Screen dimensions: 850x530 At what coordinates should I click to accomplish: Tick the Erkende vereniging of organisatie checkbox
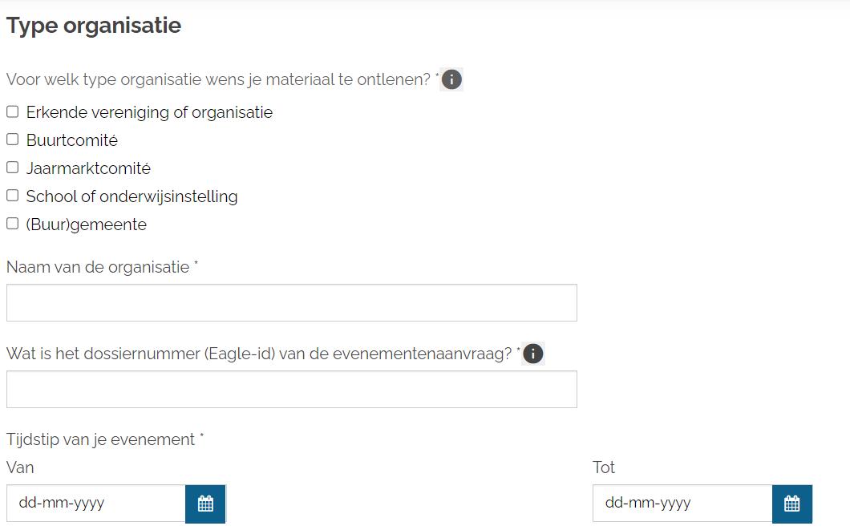(13, 112)
